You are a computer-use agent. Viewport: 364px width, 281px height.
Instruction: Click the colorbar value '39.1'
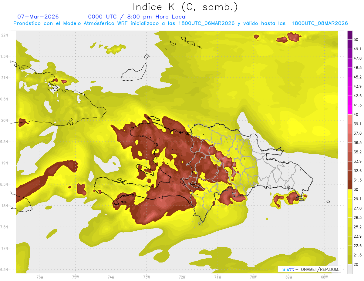(x=358, y=124)
